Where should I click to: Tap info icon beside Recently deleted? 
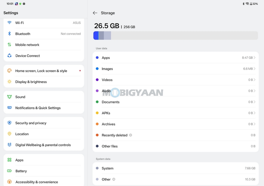tap(130, 135)
